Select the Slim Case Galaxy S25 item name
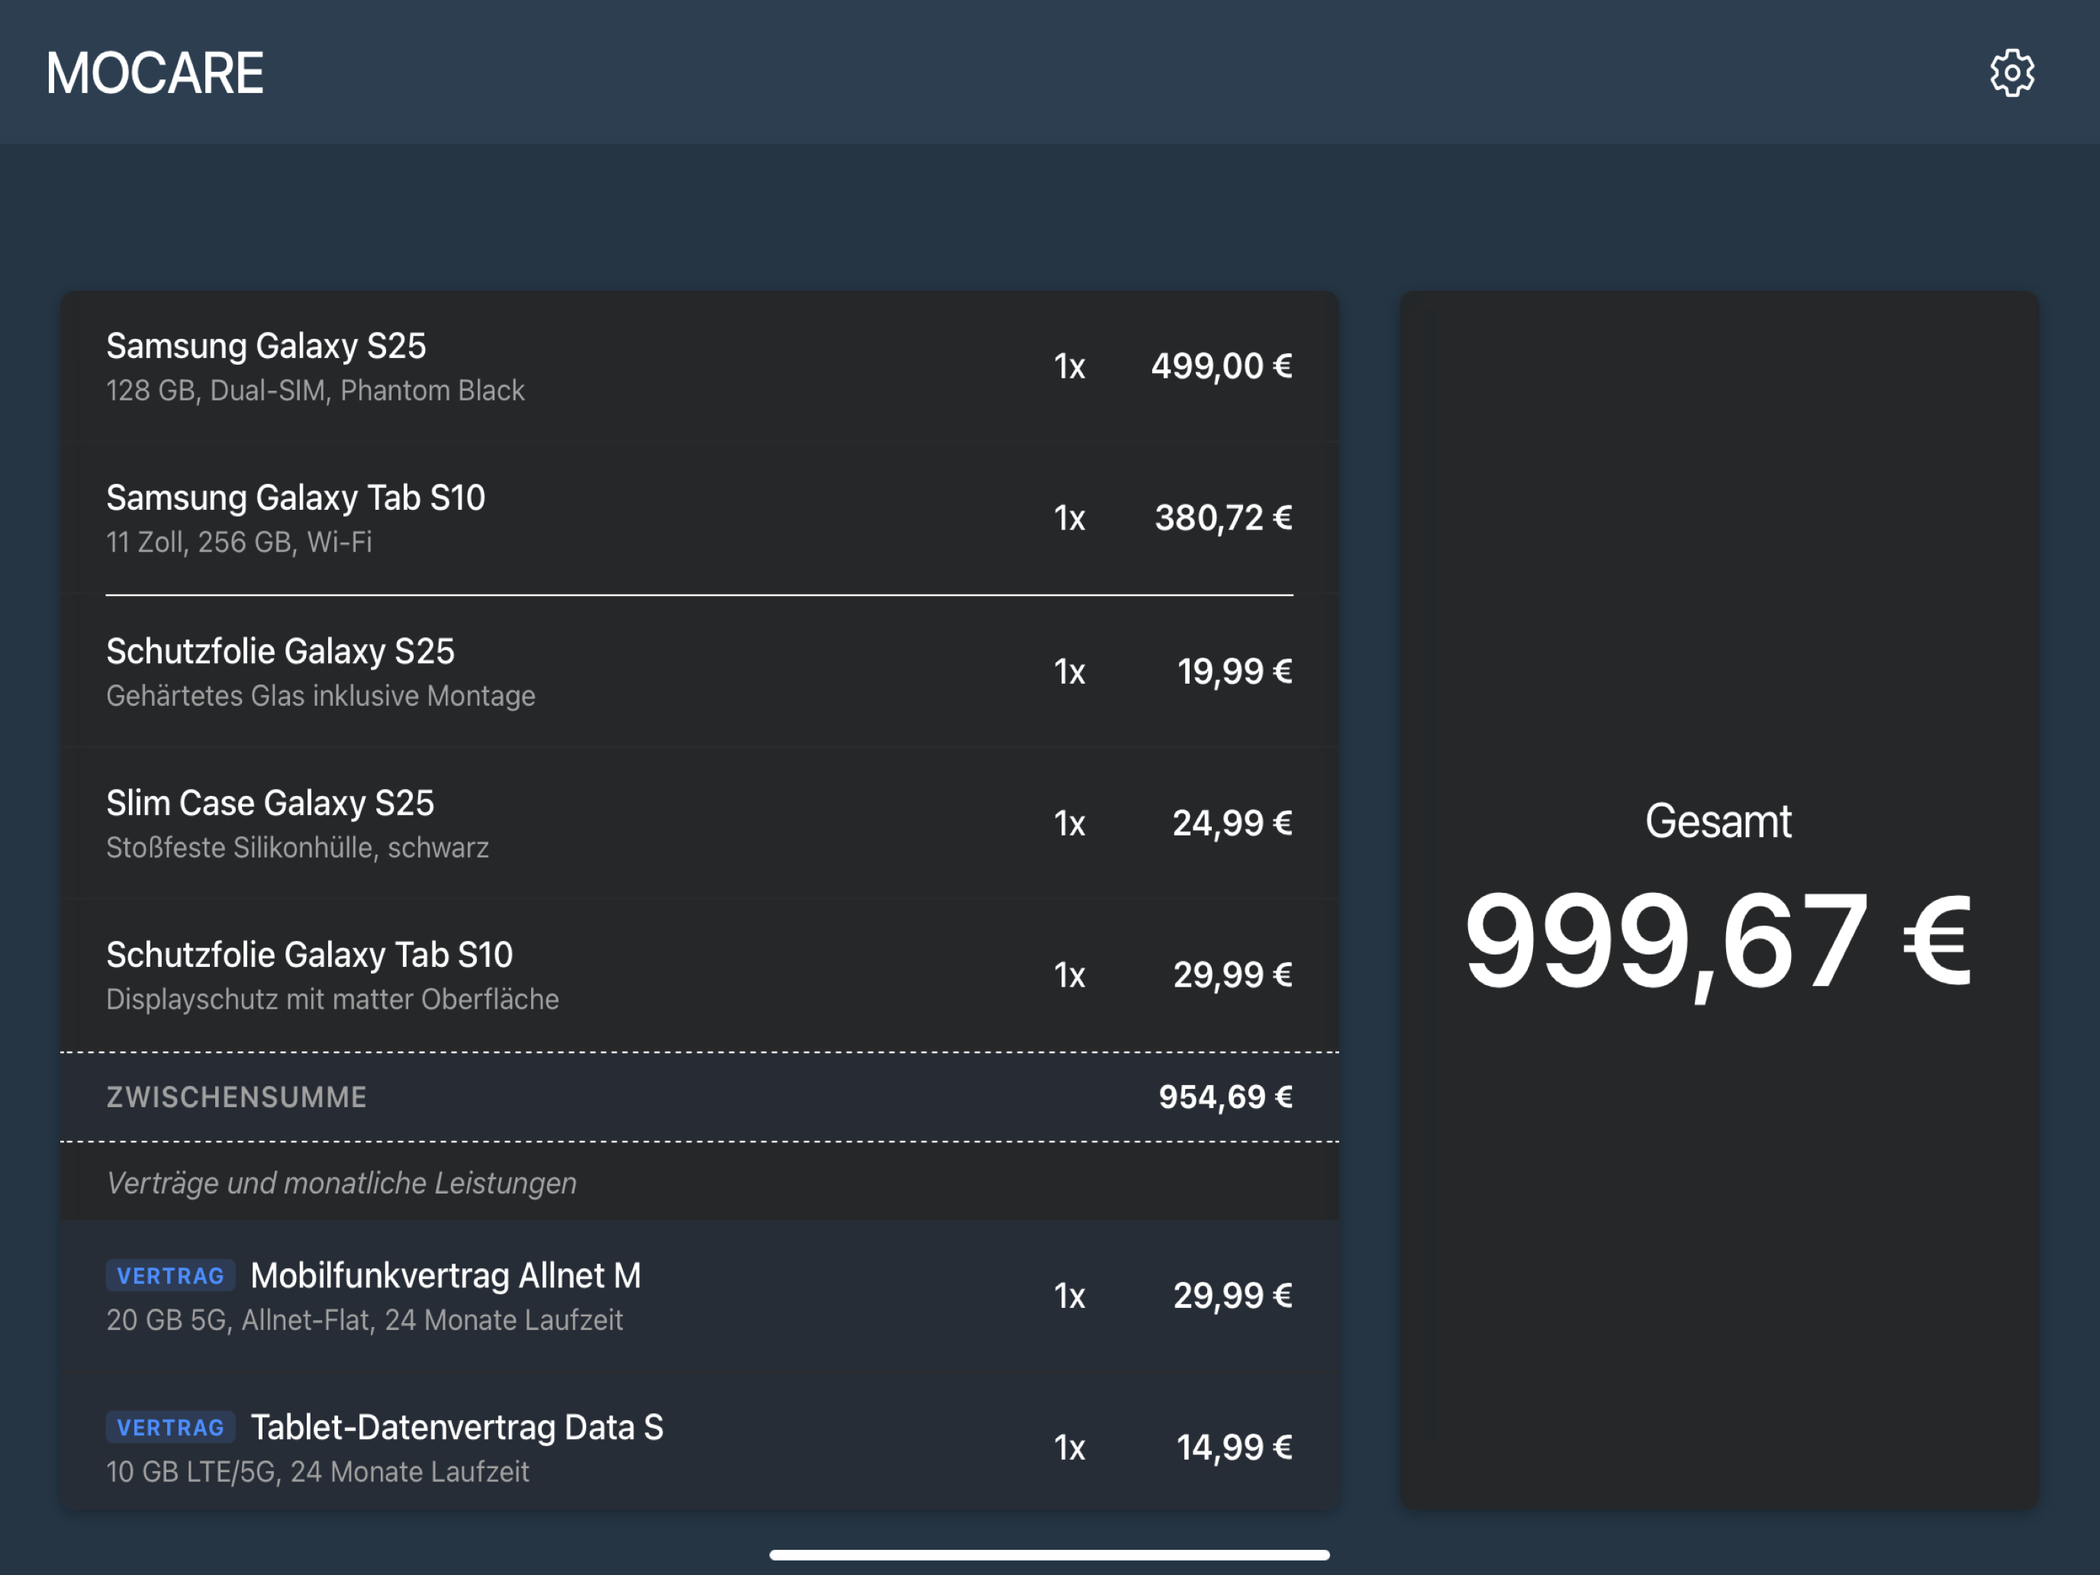Image resolution: width=2100 pixels, height=1575 pixels. (269, 804)
